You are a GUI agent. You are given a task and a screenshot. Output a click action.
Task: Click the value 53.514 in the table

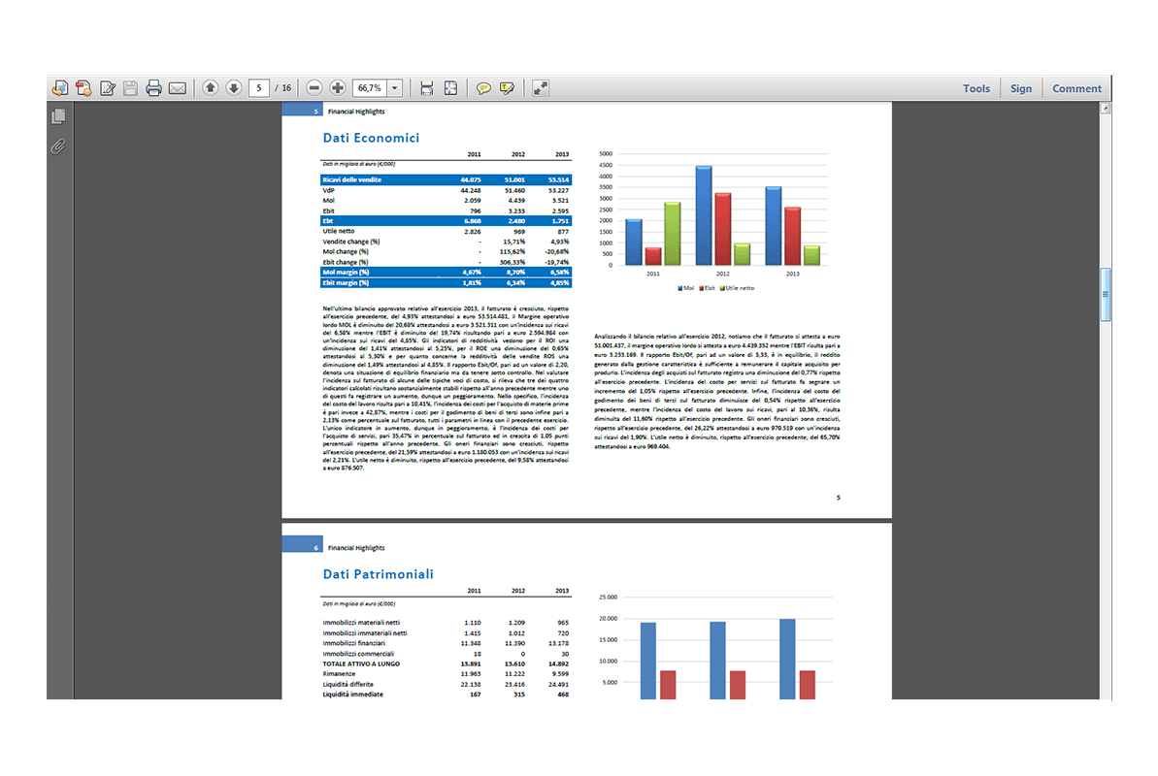(x=558, y=179)
